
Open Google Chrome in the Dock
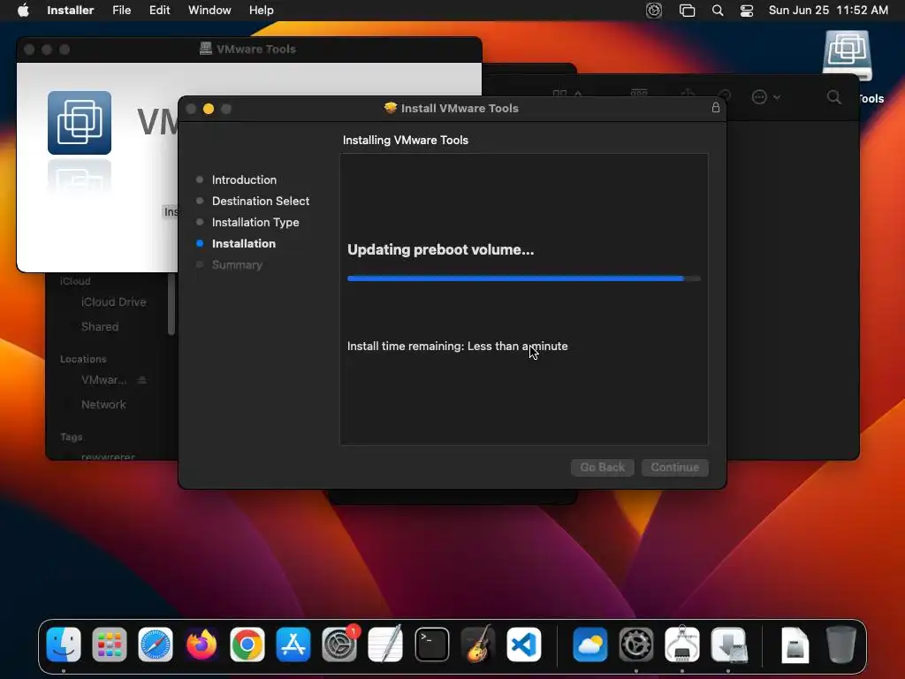(247, 645)
